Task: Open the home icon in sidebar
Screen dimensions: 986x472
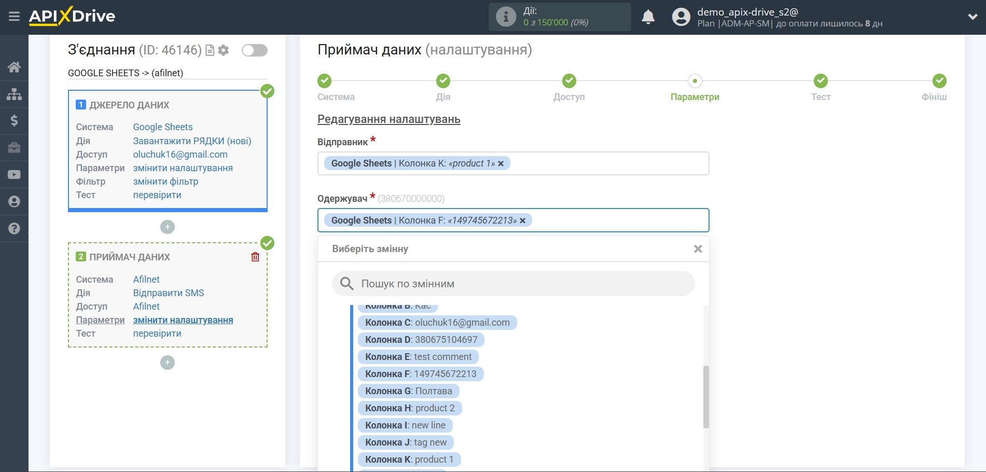Action: pos(14,67)
